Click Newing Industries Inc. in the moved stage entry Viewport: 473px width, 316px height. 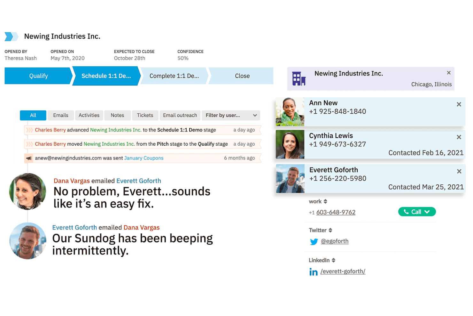click(109, 144)
